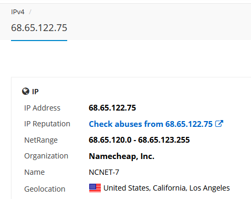
Task: Click the Name field label
Action: (x=35, y=172)
